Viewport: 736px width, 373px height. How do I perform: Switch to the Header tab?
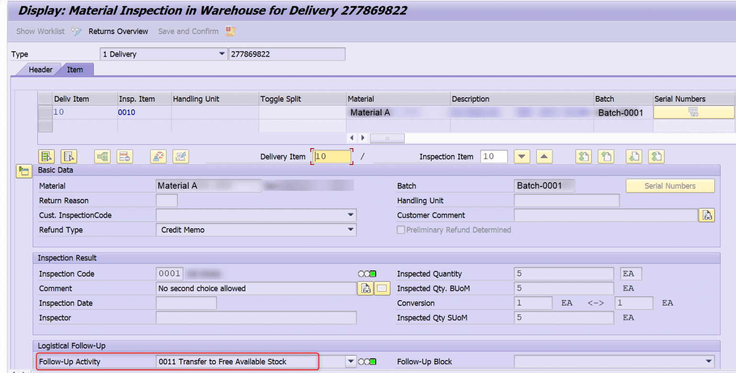click(x=40, y=69)
